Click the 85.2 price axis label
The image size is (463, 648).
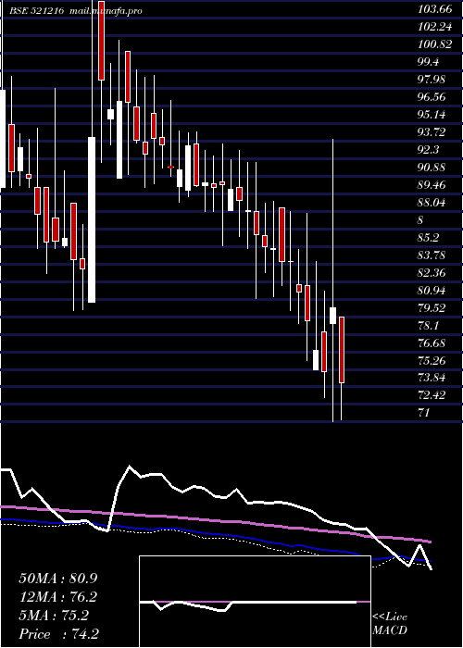(429, 238)
